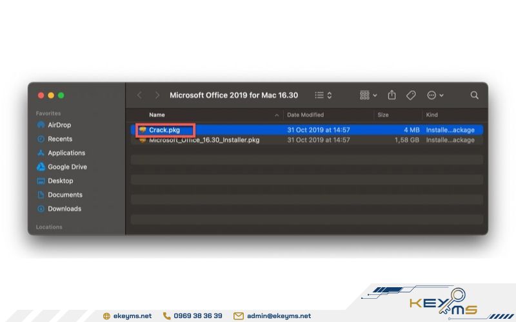Click the back navigation arrow in Finder
Screen dimensions: 516x322
(139, 95)
